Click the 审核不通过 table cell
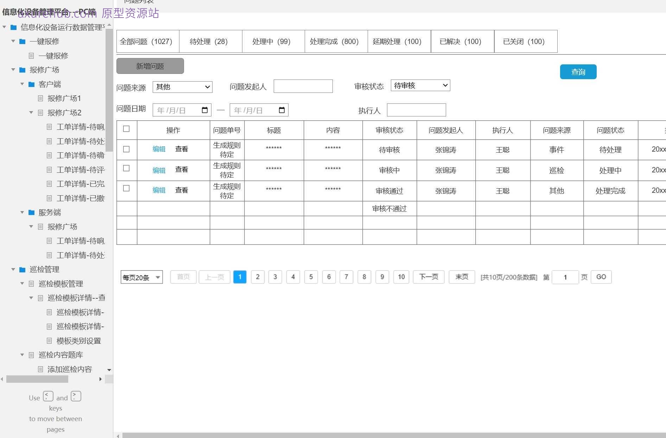 click(389, 209)
